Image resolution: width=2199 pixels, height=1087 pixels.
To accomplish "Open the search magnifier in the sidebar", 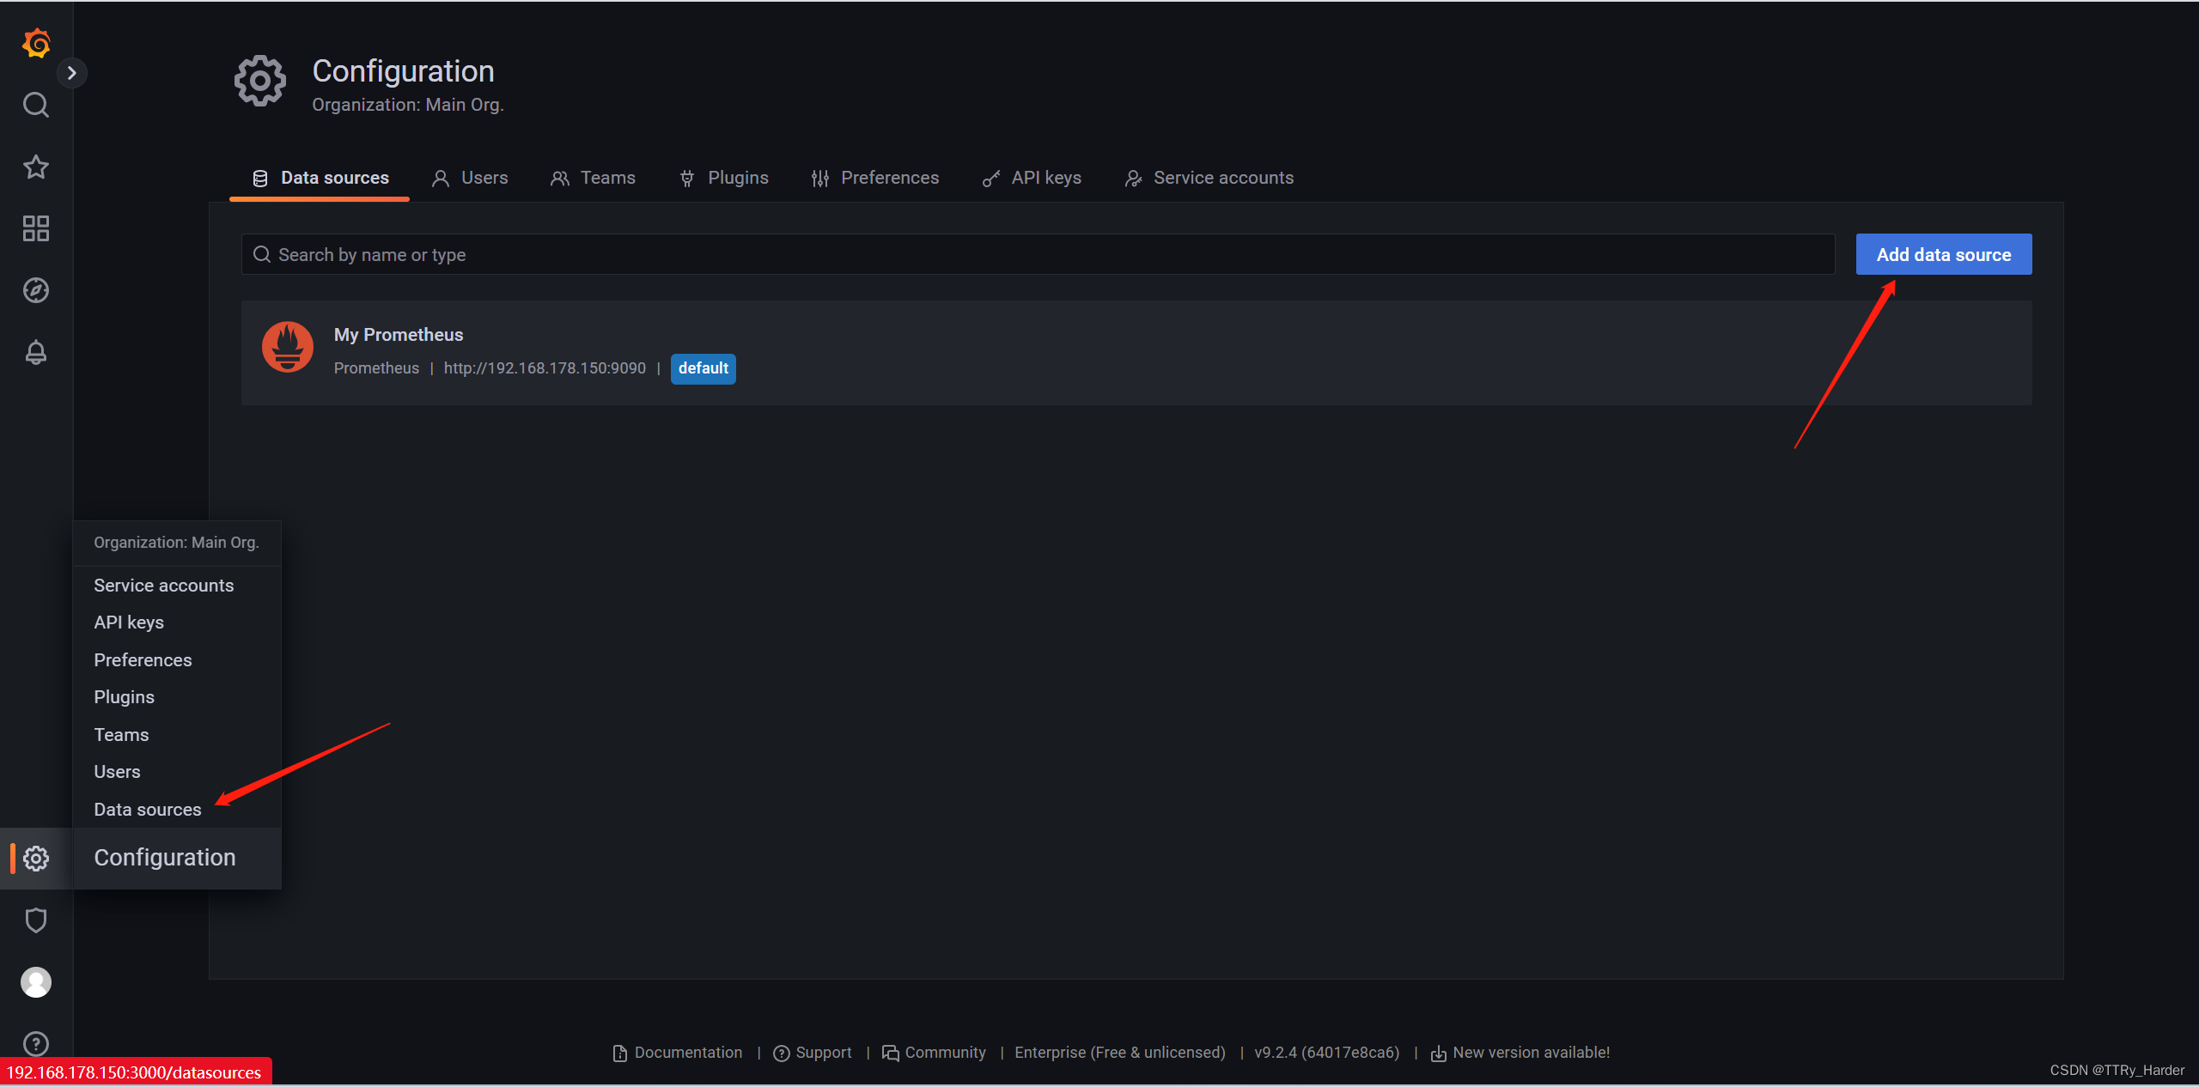I will pos(36,105).
